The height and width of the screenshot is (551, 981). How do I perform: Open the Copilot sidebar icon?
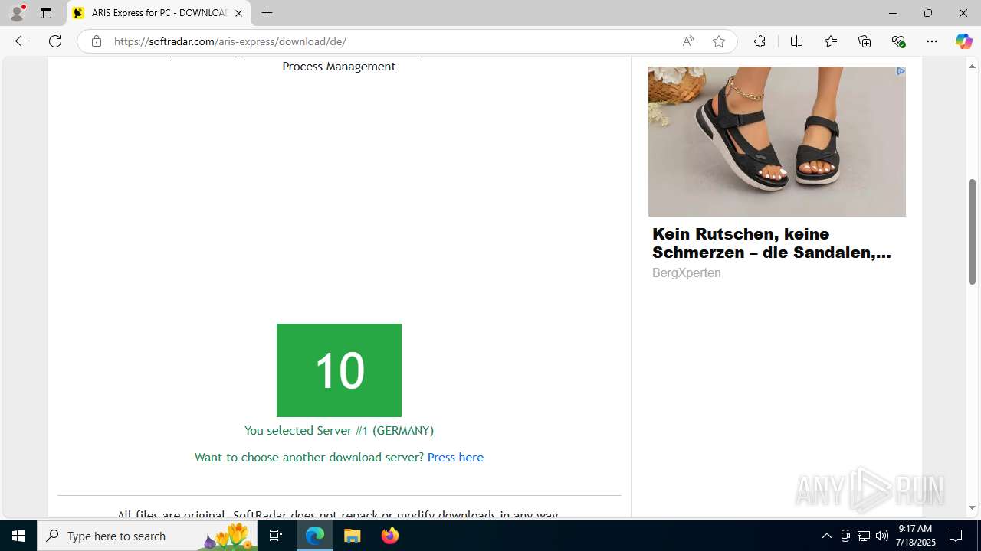click(x=963, y=41)
